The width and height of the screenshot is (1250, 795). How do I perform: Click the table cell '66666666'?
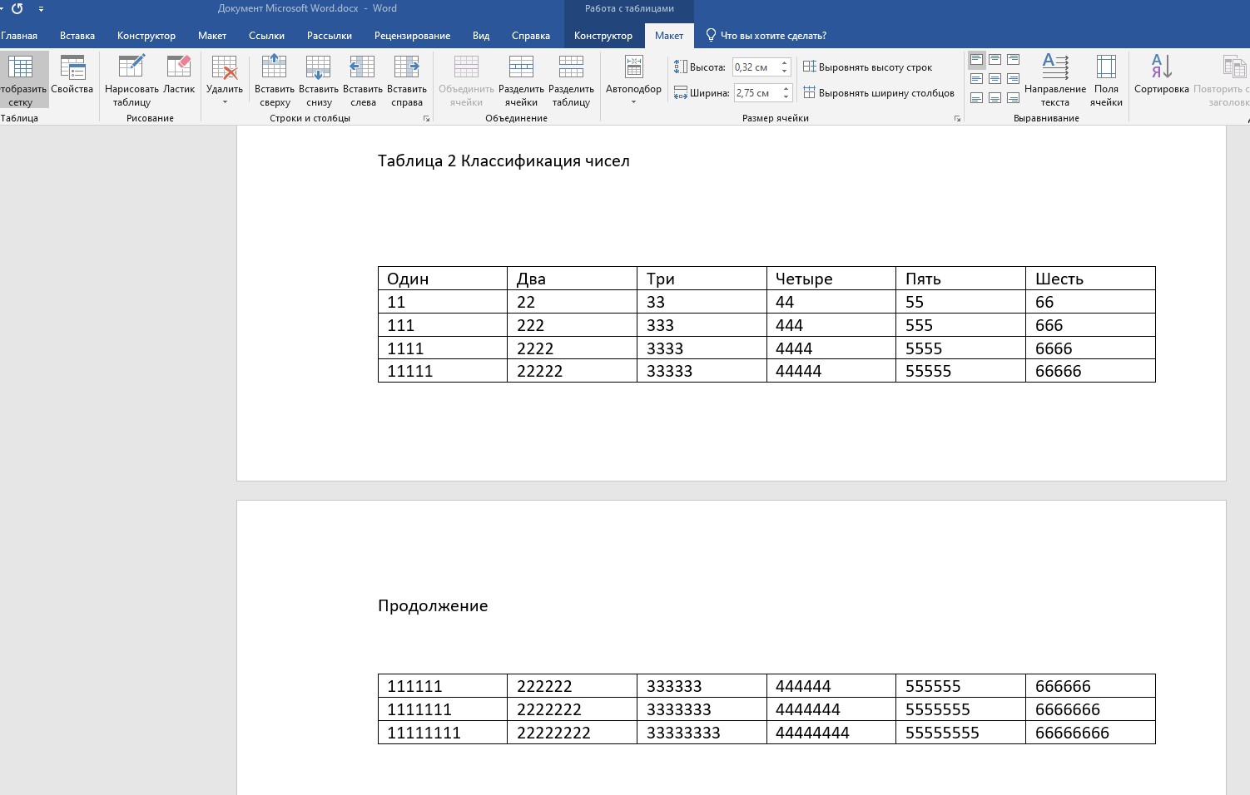pyautogui.click(x=1090, y=733)
